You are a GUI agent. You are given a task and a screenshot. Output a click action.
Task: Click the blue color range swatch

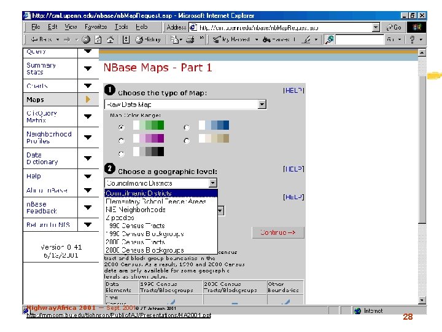(214, 125)
